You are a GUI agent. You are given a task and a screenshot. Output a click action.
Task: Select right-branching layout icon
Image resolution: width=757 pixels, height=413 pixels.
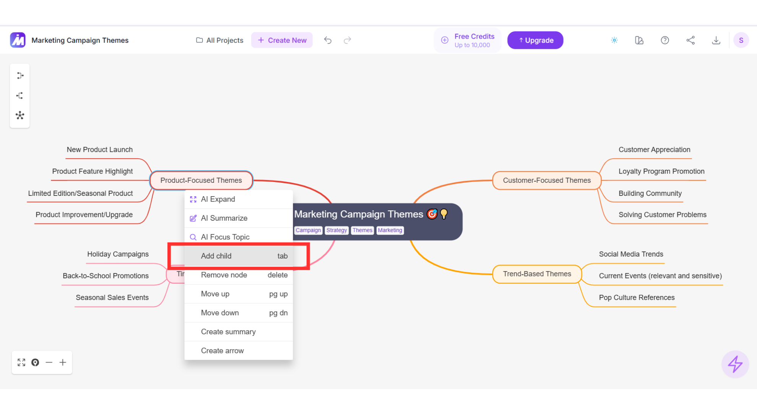[20, 76]
